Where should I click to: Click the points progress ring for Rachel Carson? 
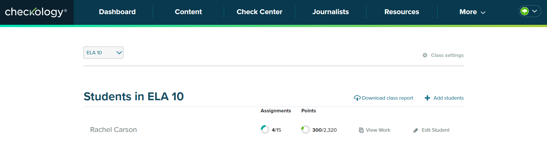[305, 129]
